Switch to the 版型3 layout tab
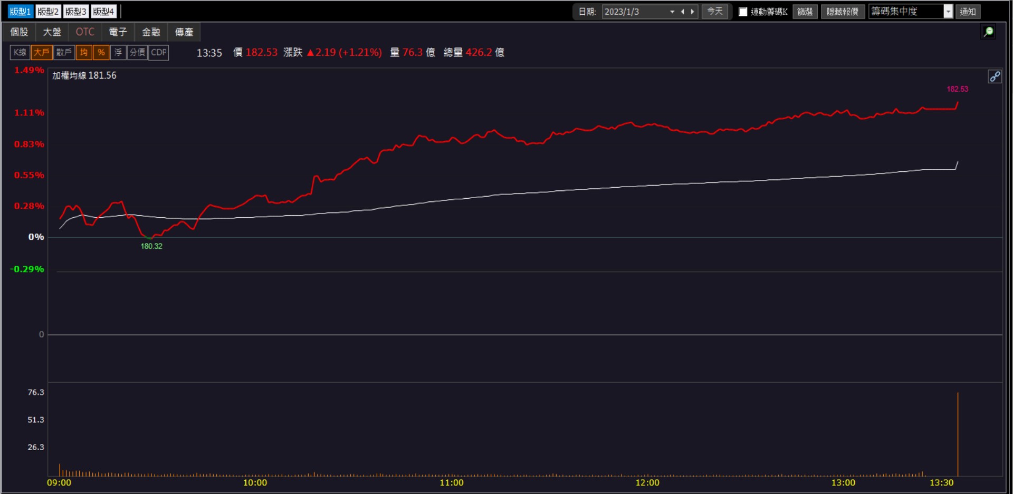Image resolution: width=1013 pixels, height=494 pixels. point(75,12)
